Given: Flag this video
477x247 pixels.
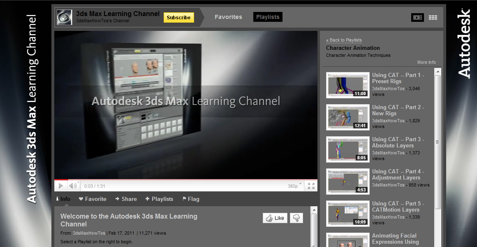Looking at the screenshot, I should (x=191, y=199).
